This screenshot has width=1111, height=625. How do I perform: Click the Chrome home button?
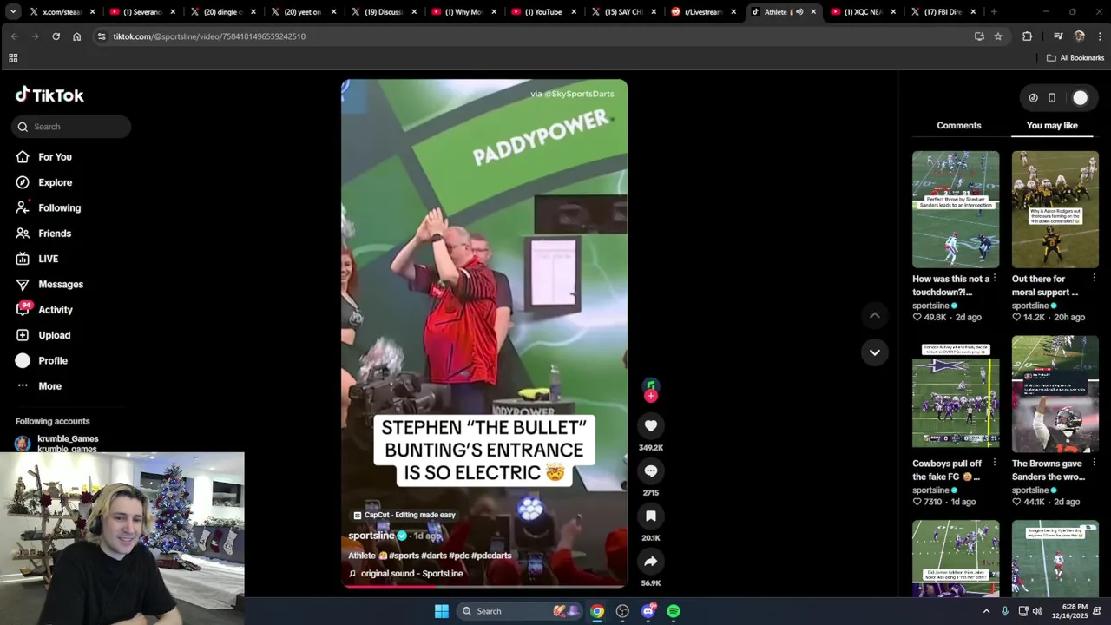click(76, 36)
